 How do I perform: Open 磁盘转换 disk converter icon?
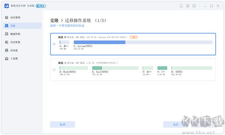[x=7, y=34]
